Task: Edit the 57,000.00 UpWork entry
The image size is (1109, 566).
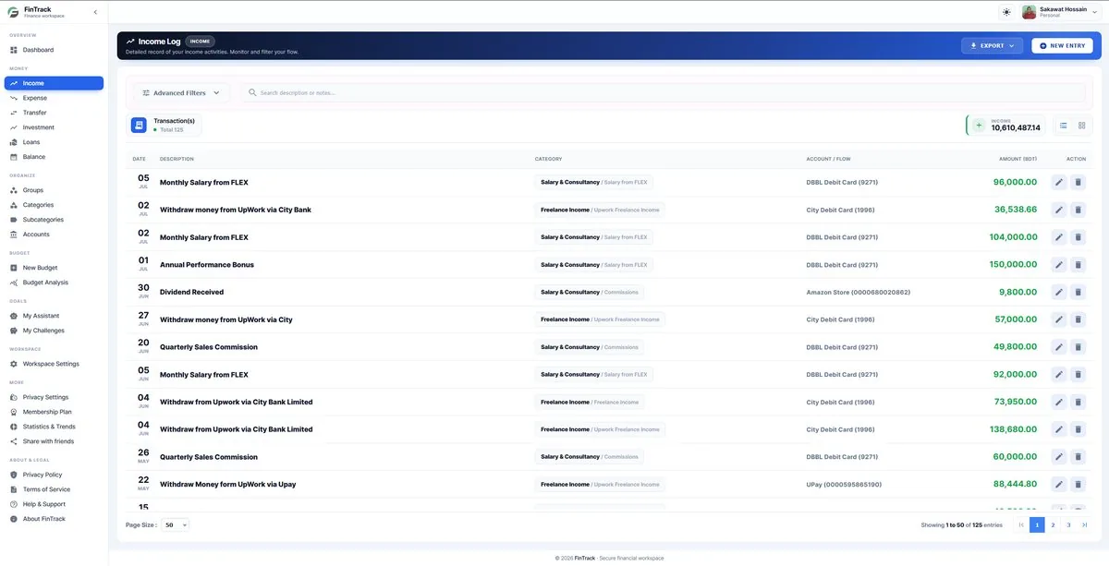Action: [1059, 319]
